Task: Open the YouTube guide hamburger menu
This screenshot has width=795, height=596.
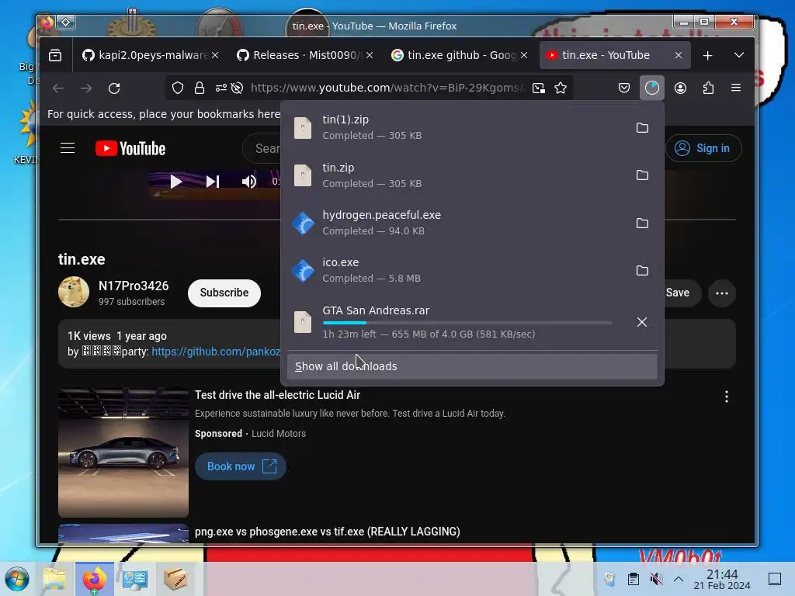Action: (x=68, y=148)
